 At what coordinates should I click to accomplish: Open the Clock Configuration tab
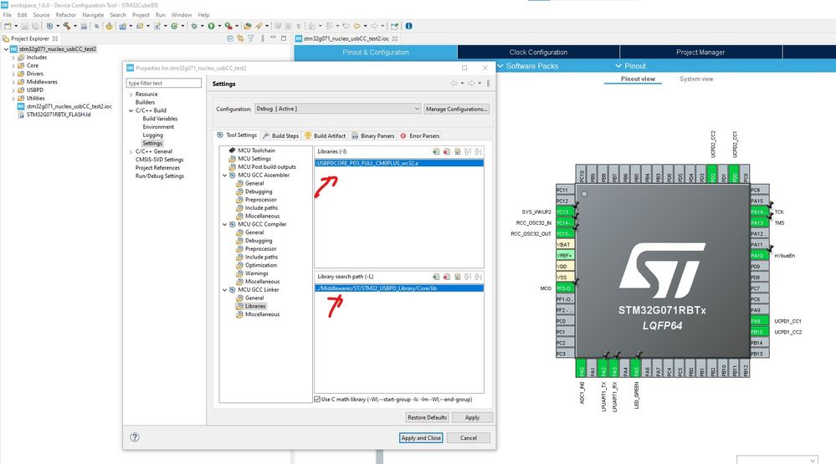538,52
